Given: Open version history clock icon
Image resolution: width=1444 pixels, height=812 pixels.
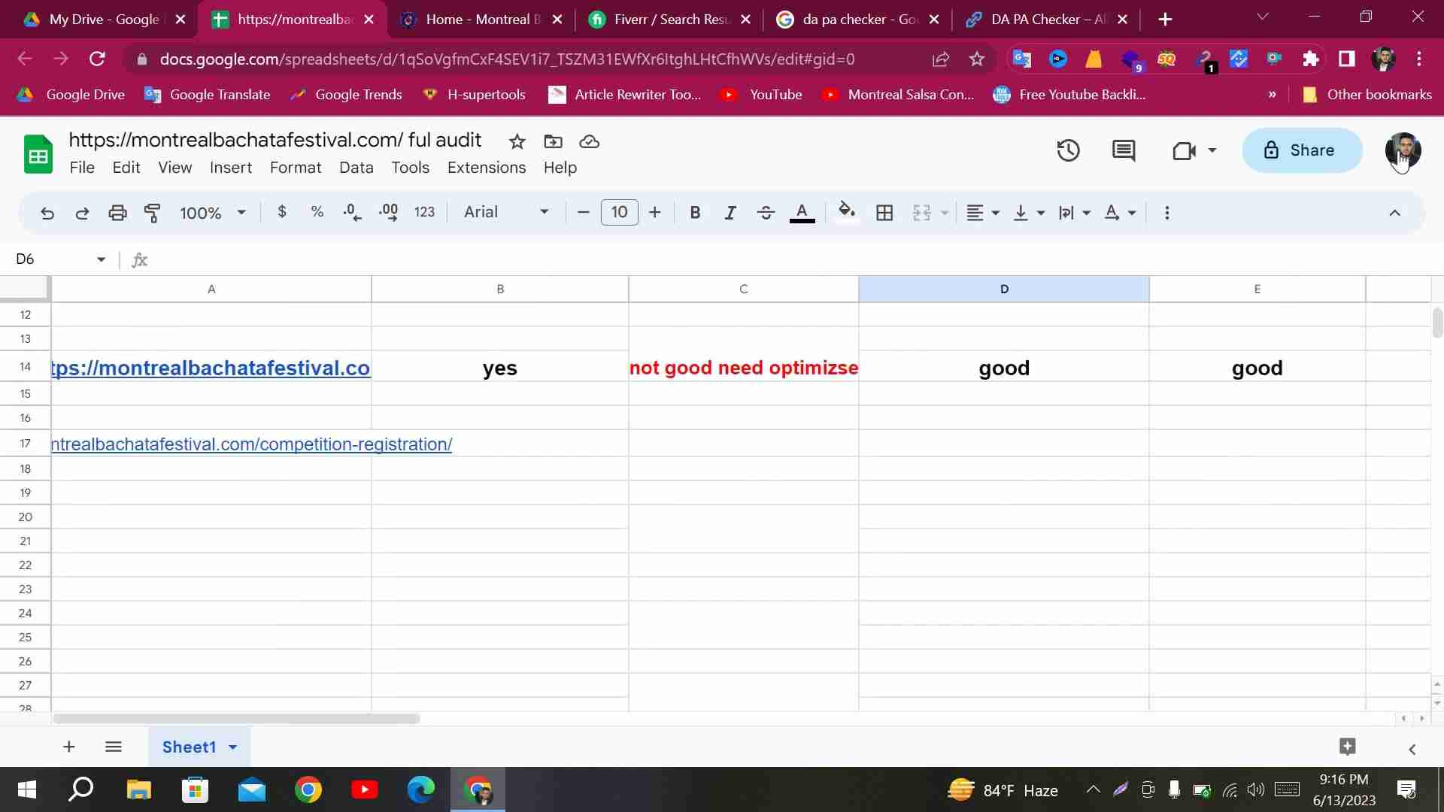Looking at the screenshot, I should point(1068,150).
